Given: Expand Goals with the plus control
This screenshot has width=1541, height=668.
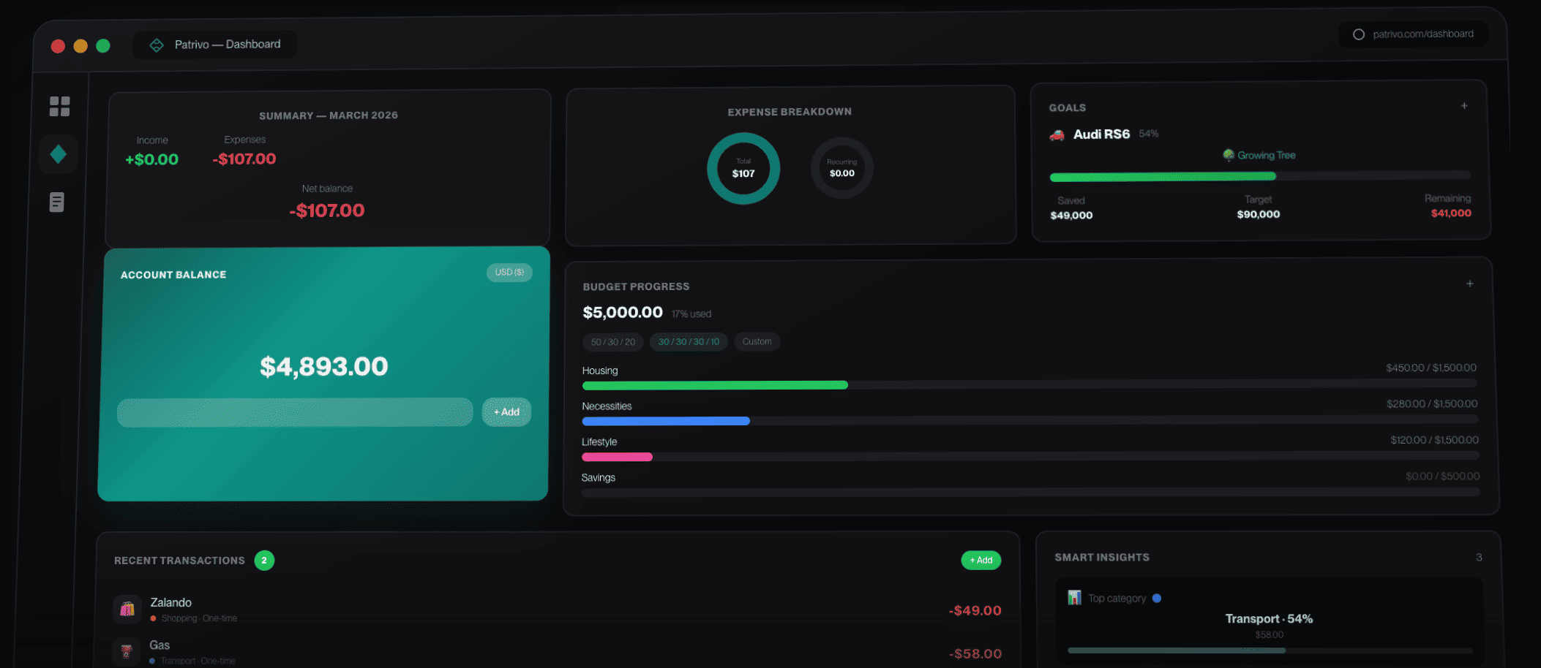Looking at the screenshot, I should pos(1464,106).
